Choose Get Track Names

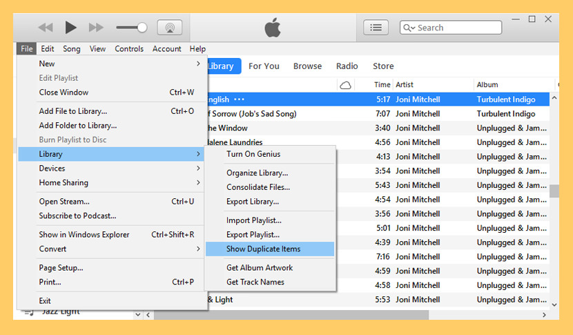(270, 282)
